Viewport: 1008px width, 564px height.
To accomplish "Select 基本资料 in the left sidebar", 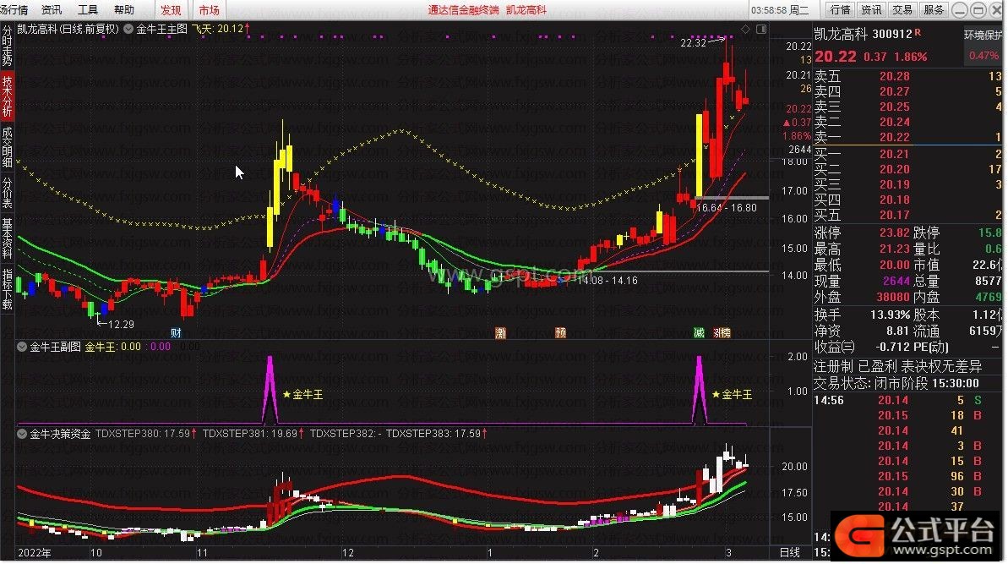I will (7, 238).
